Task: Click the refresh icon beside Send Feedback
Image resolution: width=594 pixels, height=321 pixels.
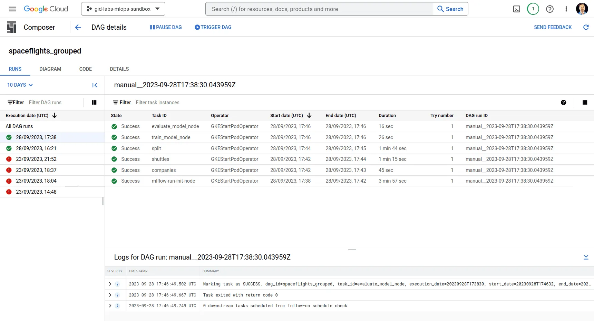Action: (x=586, y=27)
